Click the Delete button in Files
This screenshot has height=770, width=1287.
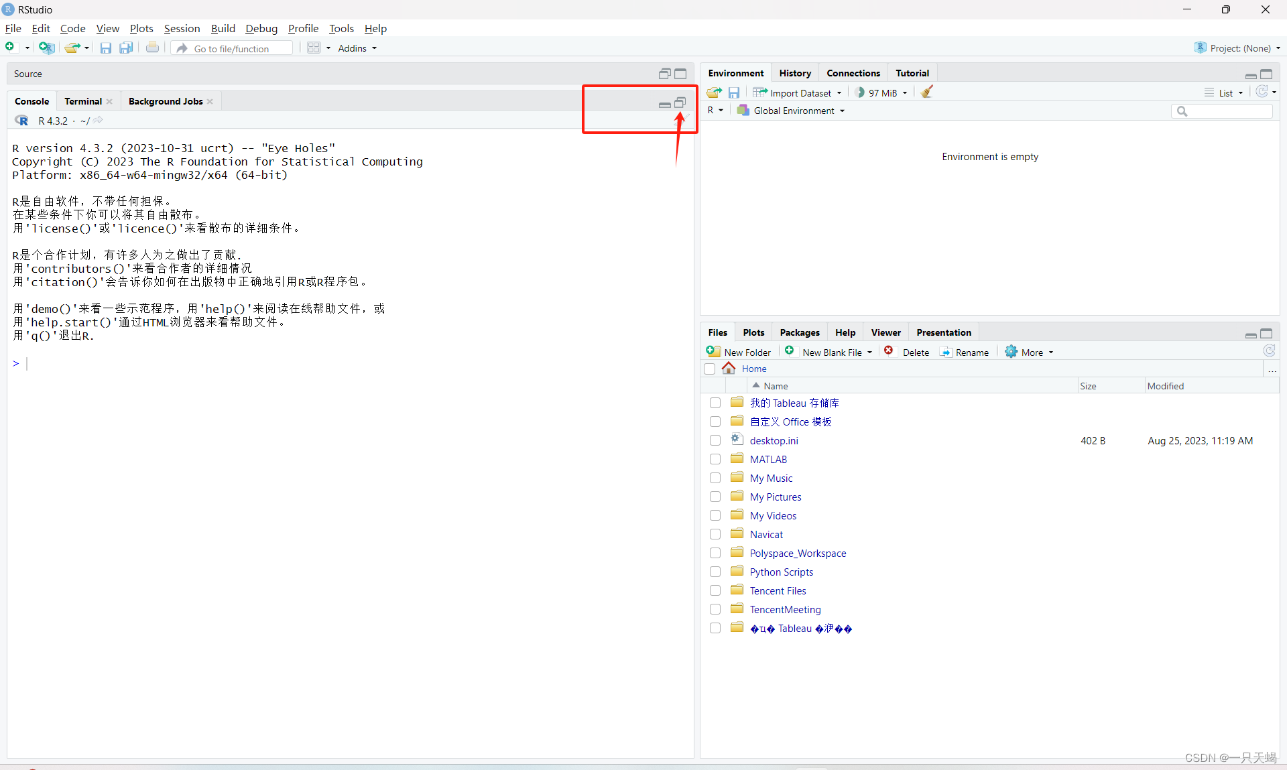coord(907,352)
